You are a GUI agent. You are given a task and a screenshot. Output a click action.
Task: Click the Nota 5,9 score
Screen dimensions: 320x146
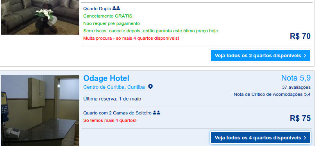tap(296, 78)
